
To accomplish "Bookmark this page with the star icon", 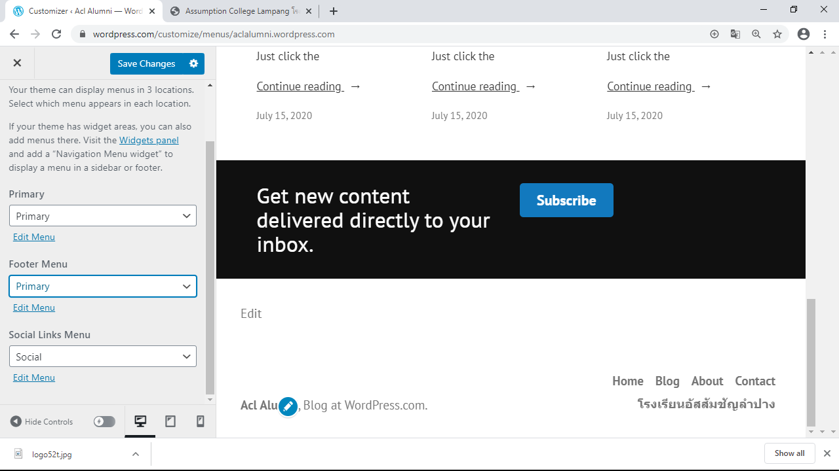I will pyautogui.click(x=777, y=34).
